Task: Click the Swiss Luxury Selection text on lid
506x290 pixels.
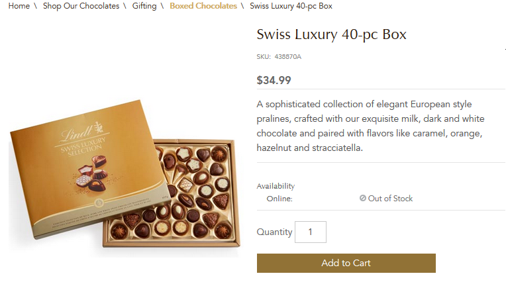Action: 81,149
